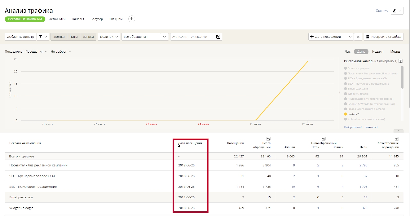Open Цели (27) dropdown

[x=109, y=37]
